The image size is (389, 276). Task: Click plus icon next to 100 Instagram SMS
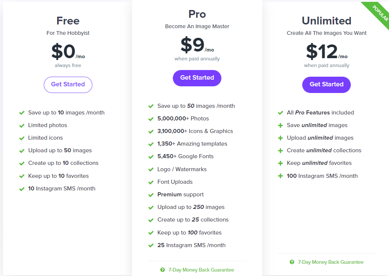pyautogui.click(x=280, y=176)
